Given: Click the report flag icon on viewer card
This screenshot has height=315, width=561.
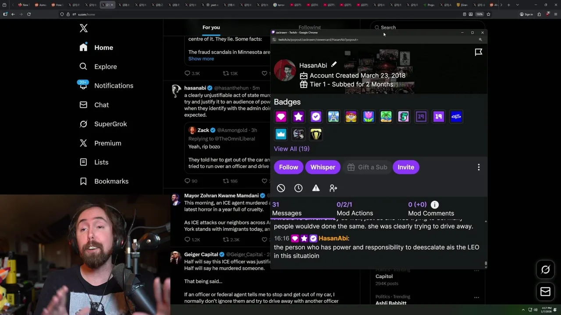Looking at the screenshot, I should tap(479, 52).
